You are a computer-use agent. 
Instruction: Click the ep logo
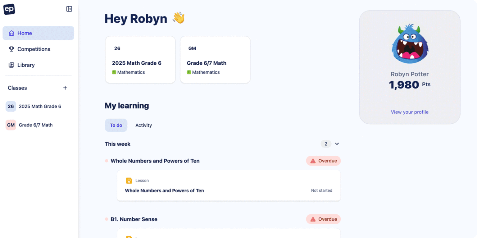[x=9, y=9]
